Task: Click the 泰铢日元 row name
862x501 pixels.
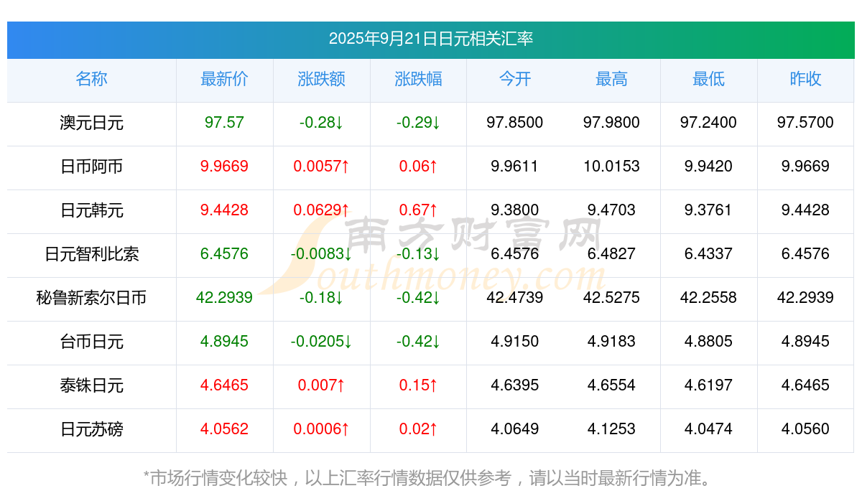Action: pyautogui.click(x=92, y=385)
